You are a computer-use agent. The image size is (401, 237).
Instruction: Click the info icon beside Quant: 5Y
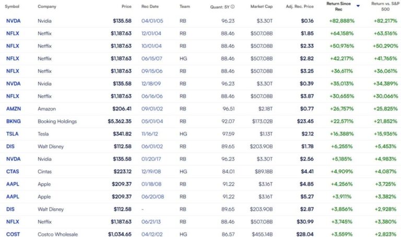[232, 7]
